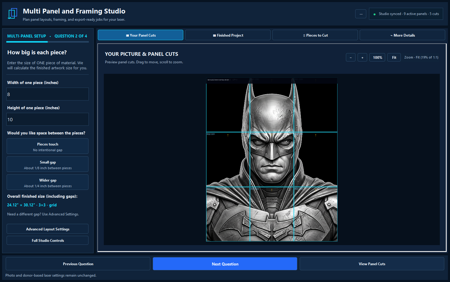Viewport: 450px width, 282px height.
Task: Open Full Studio Controls
Action: 48,240
